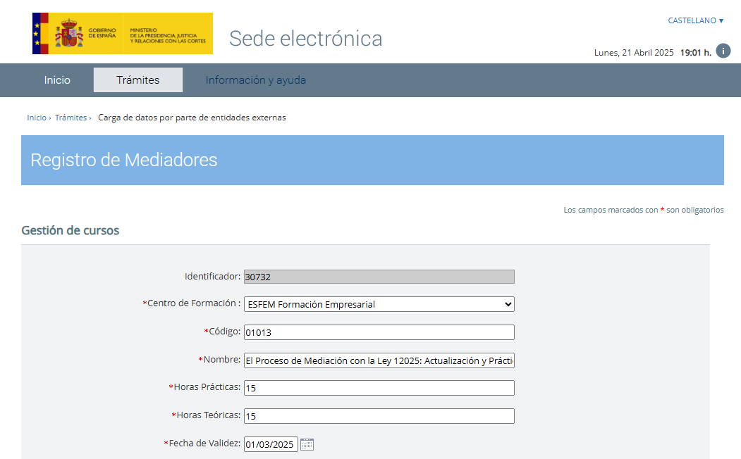The image size is (741, 459).
Task: Click the Sede electrónica site title
Action: click(305, 39)
